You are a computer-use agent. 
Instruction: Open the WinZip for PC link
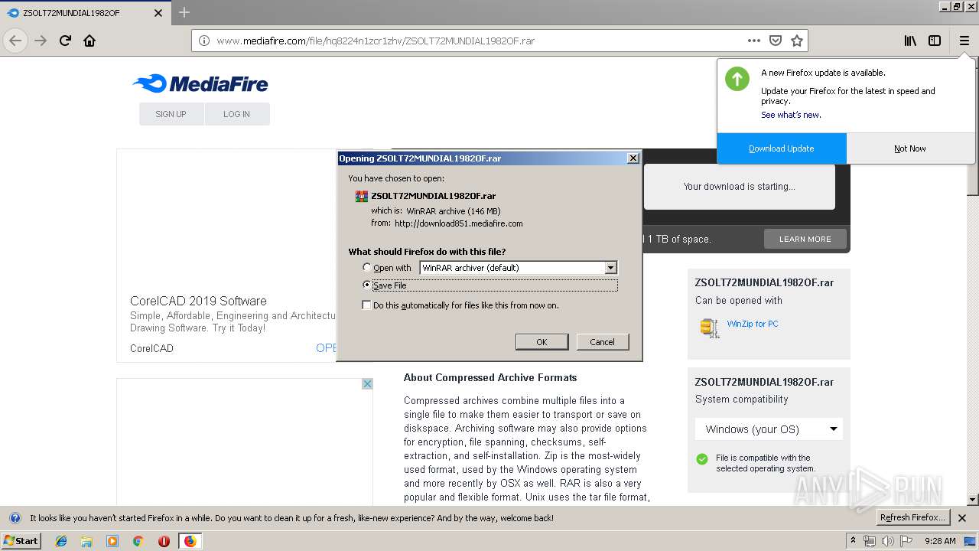pyautogui.click(x=753, y=324)
